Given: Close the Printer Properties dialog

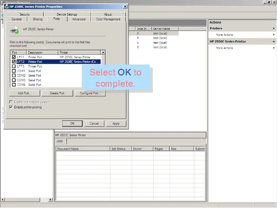Looking at the screenshot, I should [125, 6].
